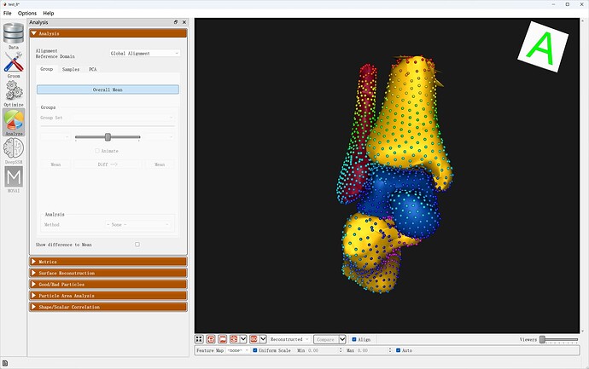
Task: Open dropdown arrow beside fifth viewer icon
Action: click(x=263, y=339)
